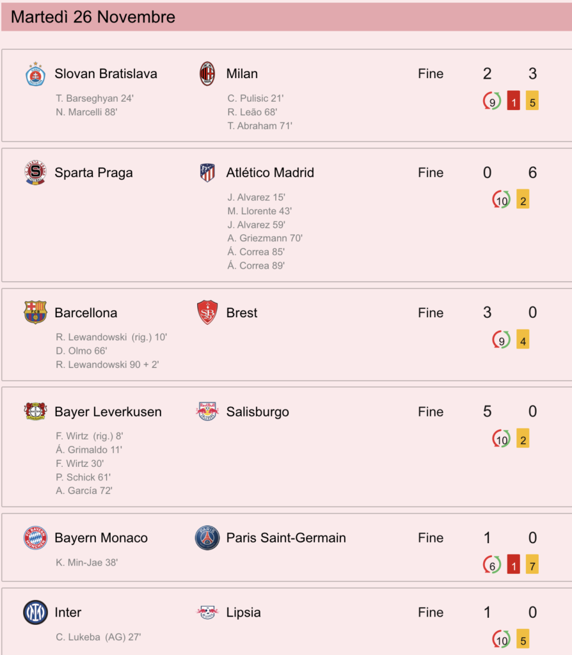Click substitutions icon in Slovan-Milan match
The width and height of the screenshot is (572, 655).
tap(492, 101)
